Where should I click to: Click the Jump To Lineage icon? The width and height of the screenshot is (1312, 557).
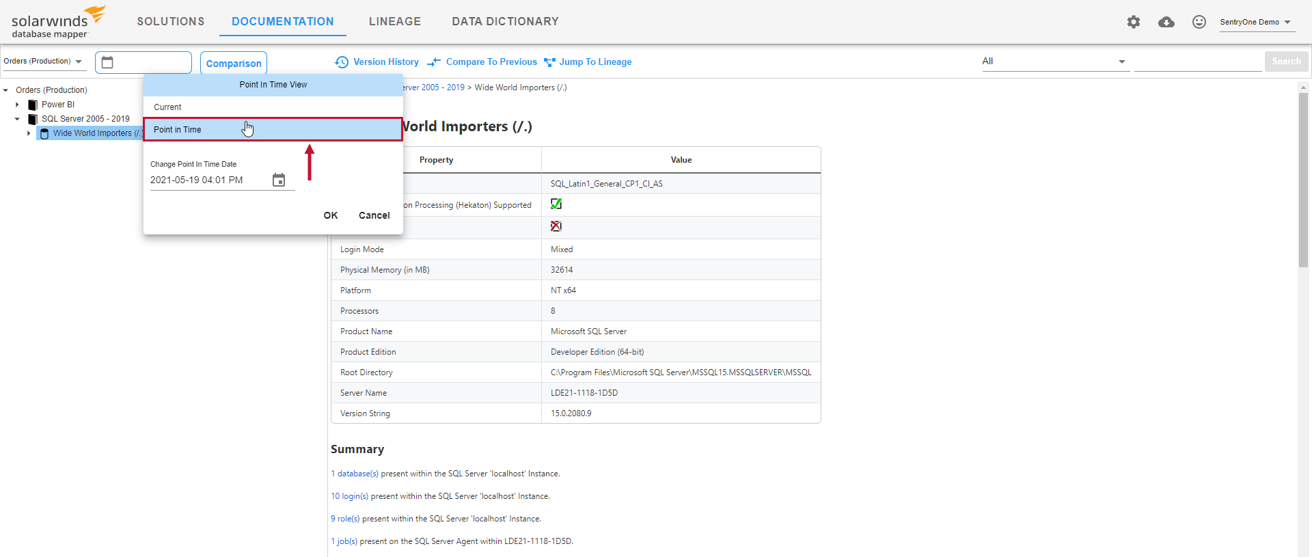[549, 62]
